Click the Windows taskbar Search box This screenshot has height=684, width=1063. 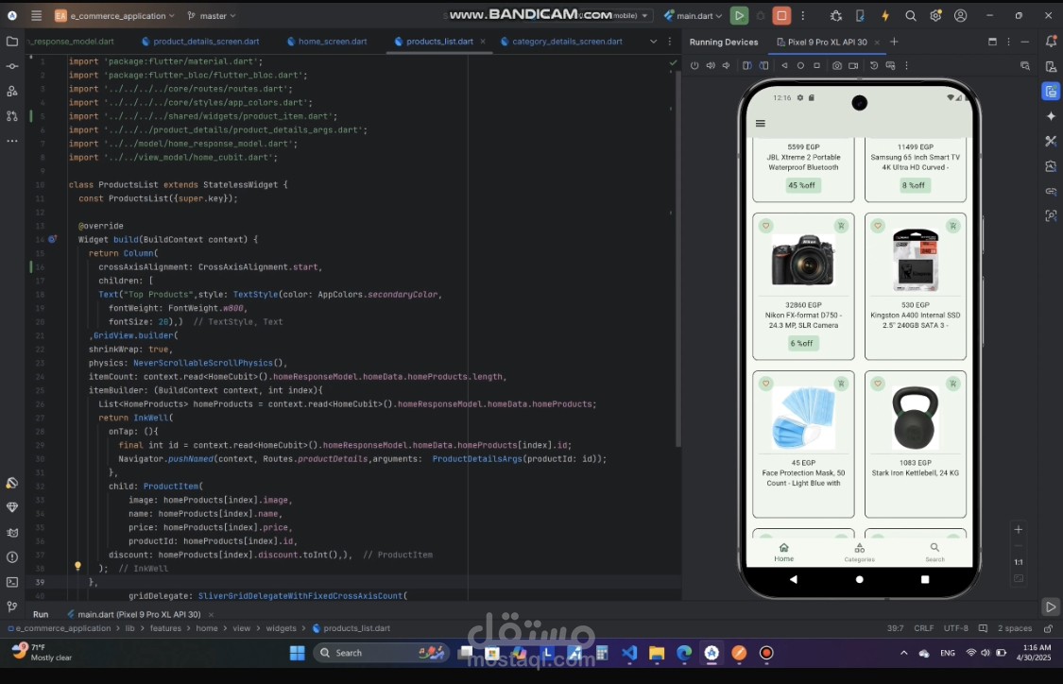[x=381, y=653]
